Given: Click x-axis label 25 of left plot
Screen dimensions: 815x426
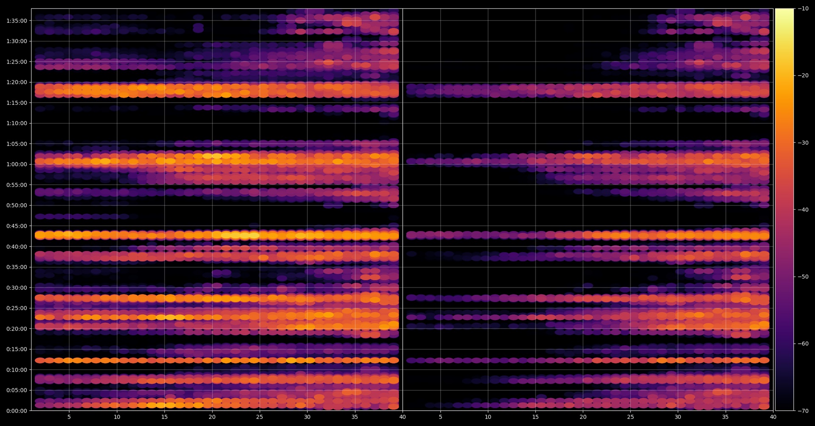Looking at the screenshot, I should point(259,417).
